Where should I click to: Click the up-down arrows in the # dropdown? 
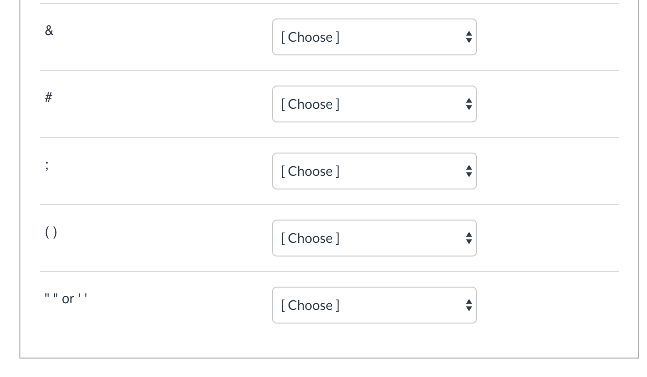pyautogui.click(x=469, y=104)
